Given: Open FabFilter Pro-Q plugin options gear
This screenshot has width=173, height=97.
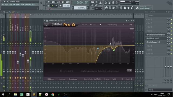Looking at the screenshot, I should coord(47,21).
